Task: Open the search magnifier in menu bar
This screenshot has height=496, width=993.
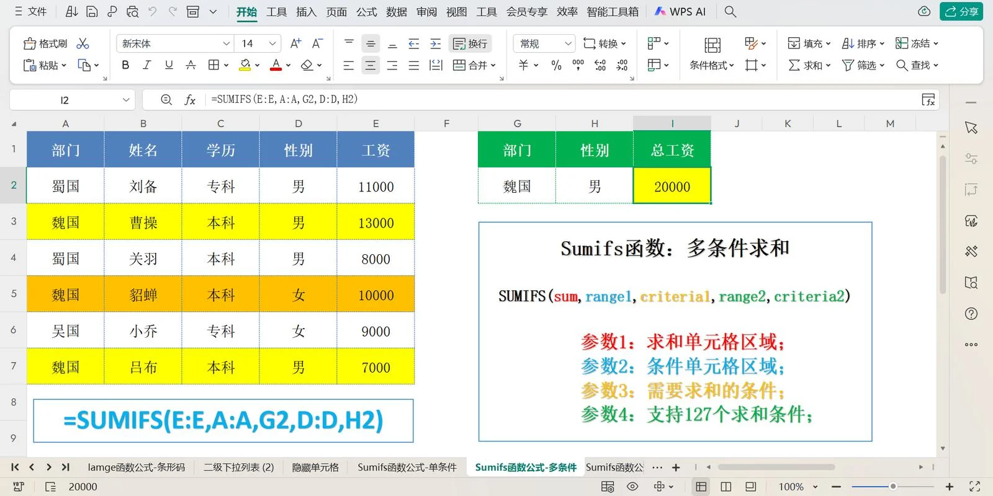Action: click(730, 11)
